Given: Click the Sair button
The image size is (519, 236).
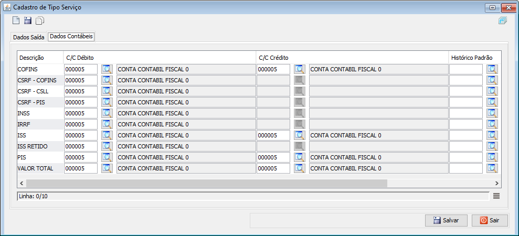Looking at the screenshot, I should [x=490, y=220].
